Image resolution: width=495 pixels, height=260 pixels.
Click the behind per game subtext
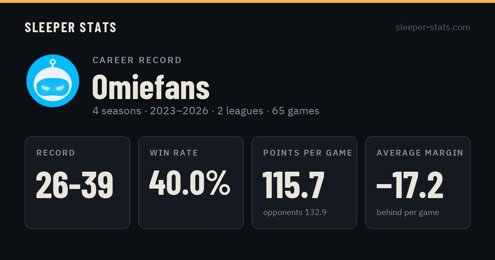click(x=408, y=213)
